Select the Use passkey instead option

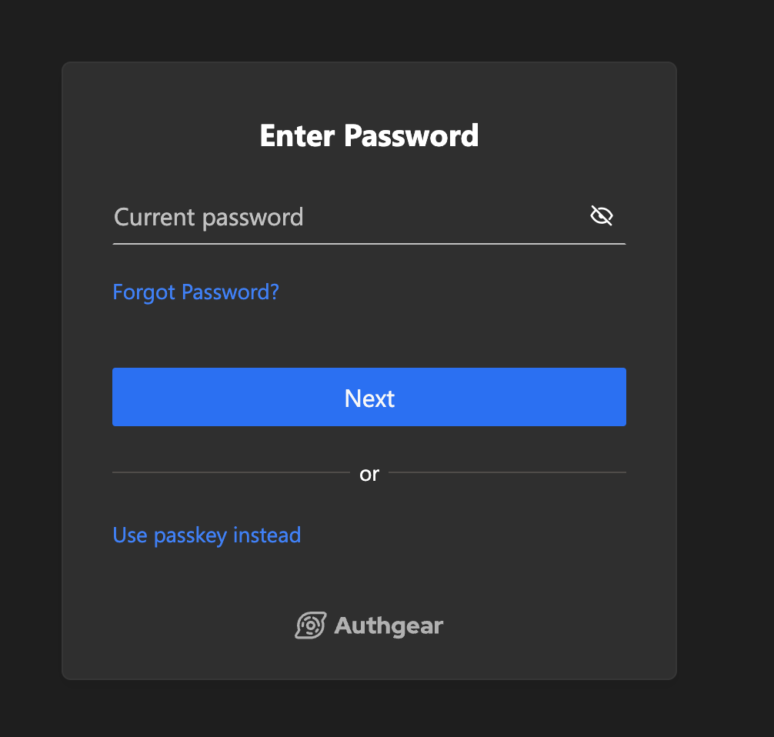206,535
